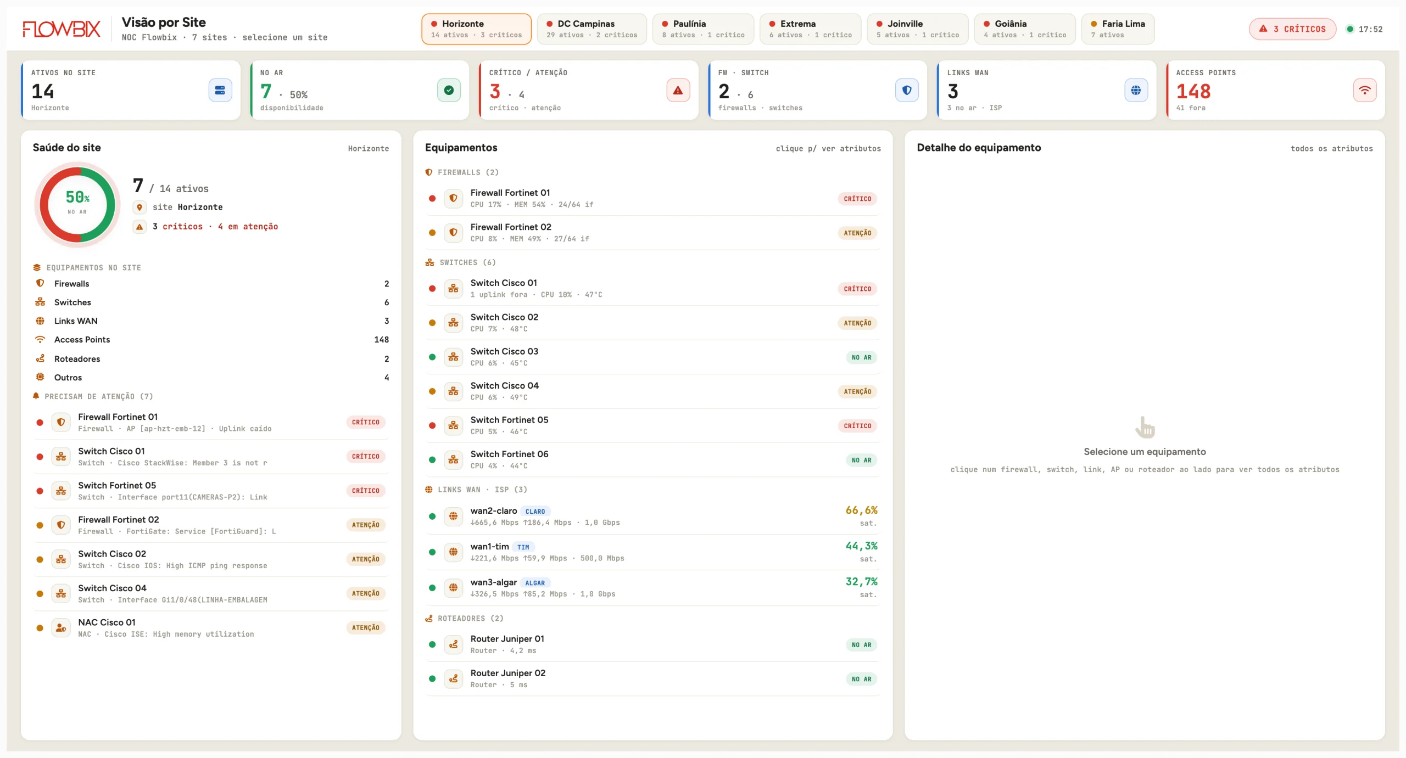The width and height of the screenshot is (1406, 758).
Task: Click the globe icon in Links WAN card
Action: (1136, 91)
